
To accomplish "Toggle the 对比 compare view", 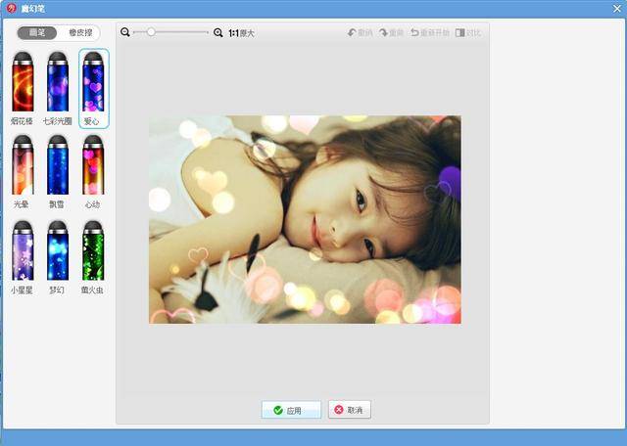I will (468, 32).
